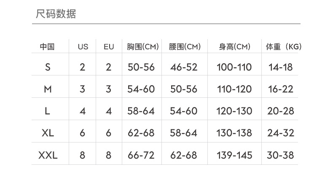Click the 中国 column header
Image resolution: width=333 pixels, height=180 pixels.
tap(47, 47)
